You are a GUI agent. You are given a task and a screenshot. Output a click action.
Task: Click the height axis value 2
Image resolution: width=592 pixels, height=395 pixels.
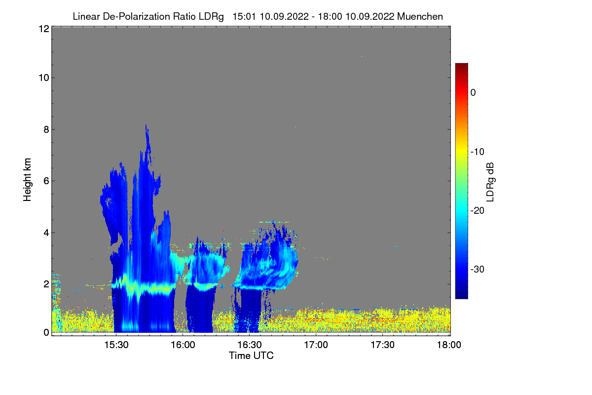pyautogui.click(x=45, y=284)
